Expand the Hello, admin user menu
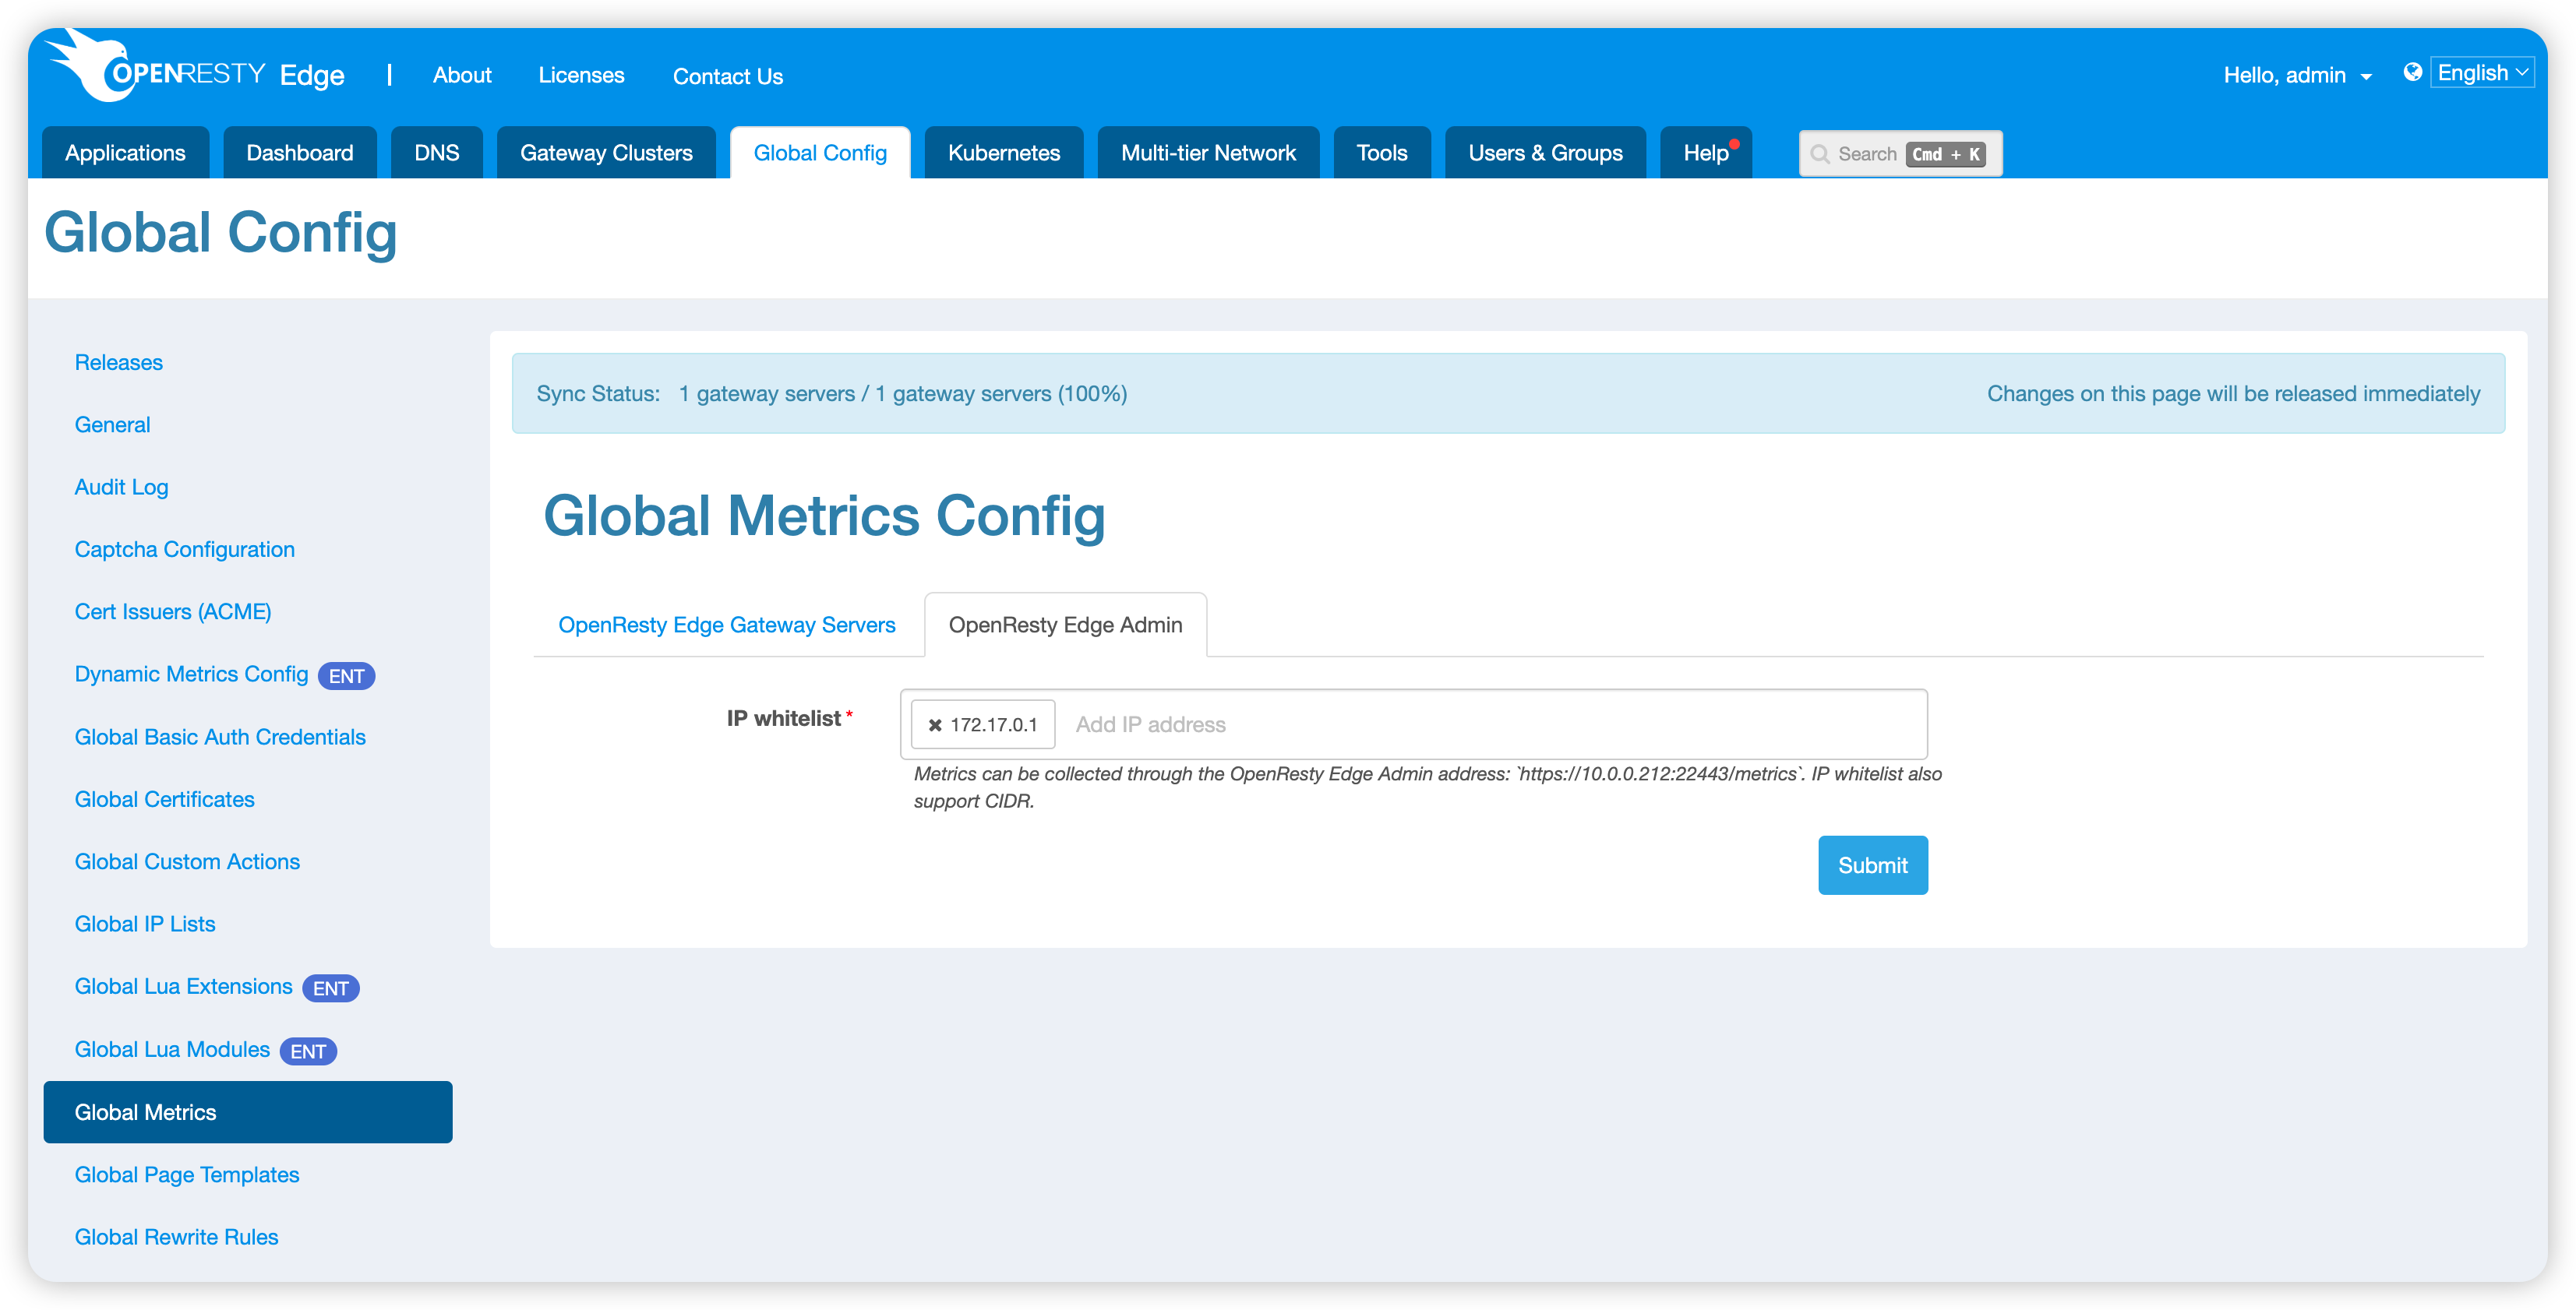This screenshot has width=2576, height=1310. click(2298, 75)
